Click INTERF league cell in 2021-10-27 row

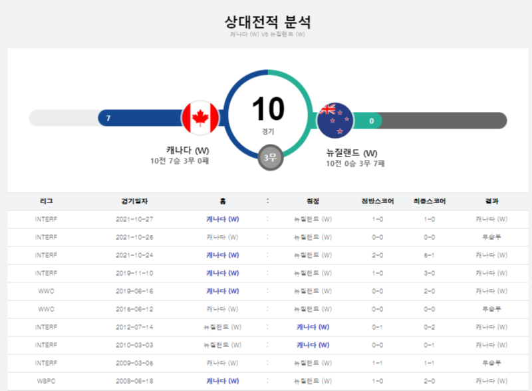[x=46, y=219]
